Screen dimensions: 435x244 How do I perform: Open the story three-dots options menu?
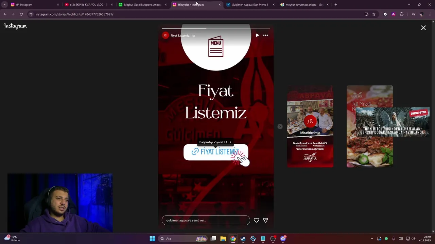coord(265,35)
